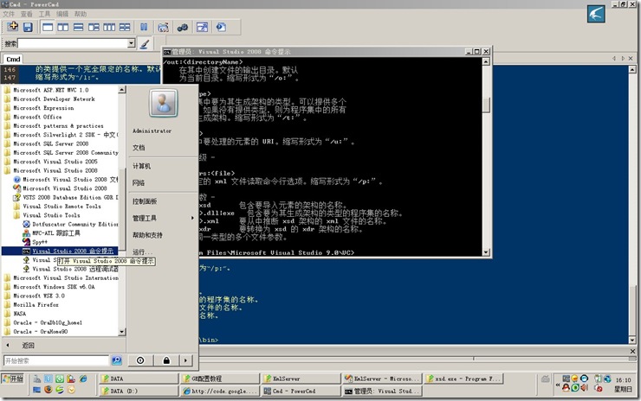Click the search magnifier button in start menu
Viewport: 641px width, 401px height.
(117, 360)
